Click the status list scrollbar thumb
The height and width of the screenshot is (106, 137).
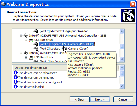[122, 74]
